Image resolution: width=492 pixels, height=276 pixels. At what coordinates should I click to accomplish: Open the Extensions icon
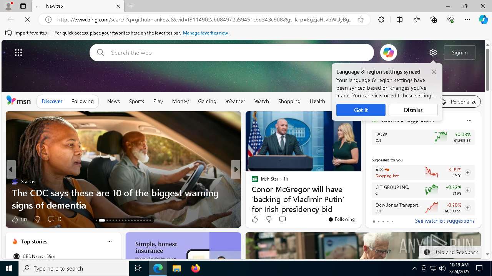pyautogui.click(x=381, y=20)
